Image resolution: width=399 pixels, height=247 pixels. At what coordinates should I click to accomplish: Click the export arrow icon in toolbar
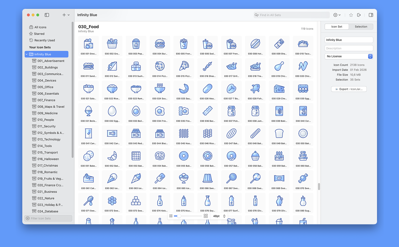pyautogui.click(x=359, y=15)
